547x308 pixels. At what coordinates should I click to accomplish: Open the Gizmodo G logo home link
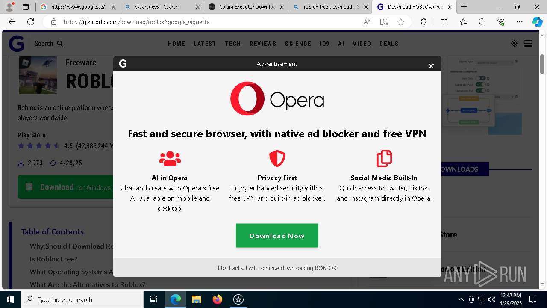(16, 44)
